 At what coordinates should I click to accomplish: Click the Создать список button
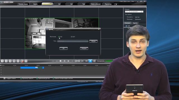[x=10, y=78]
